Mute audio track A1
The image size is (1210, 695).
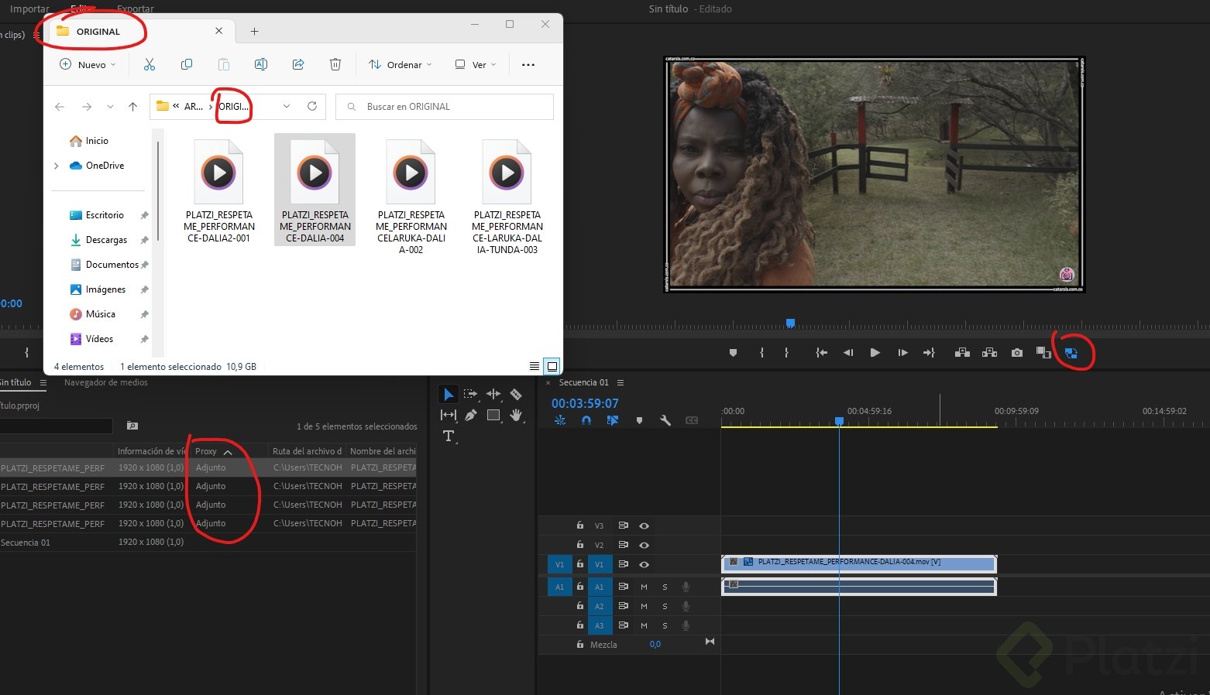tap(644, 587)
